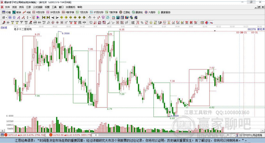Open the 六角形 hexagon tool
Viewport: 265px width, 143px height.
(x=150, y=12)
